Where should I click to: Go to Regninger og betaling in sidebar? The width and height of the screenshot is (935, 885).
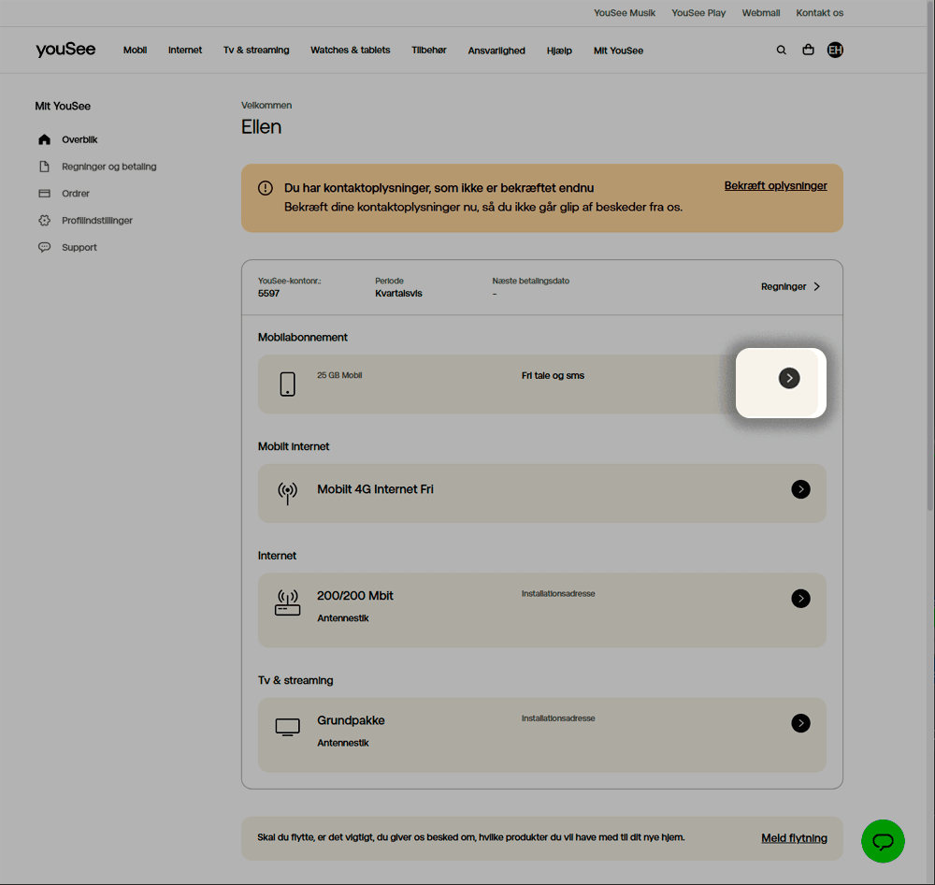point(109,167)
